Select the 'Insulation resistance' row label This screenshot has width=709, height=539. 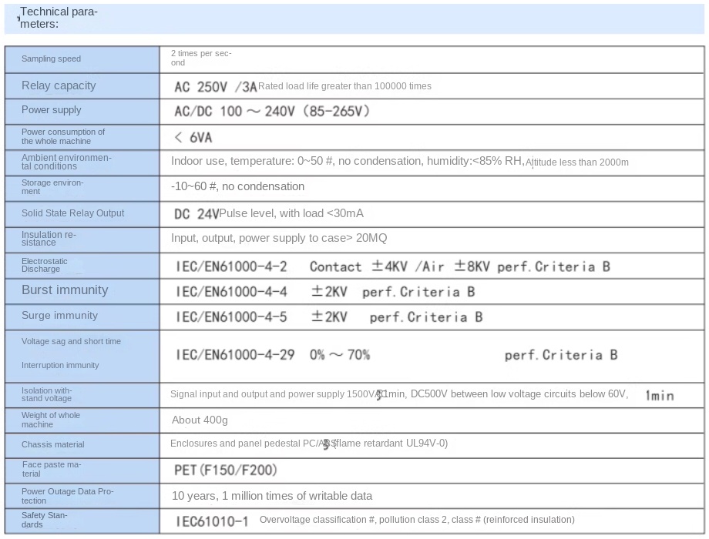[x=49, y=239]
